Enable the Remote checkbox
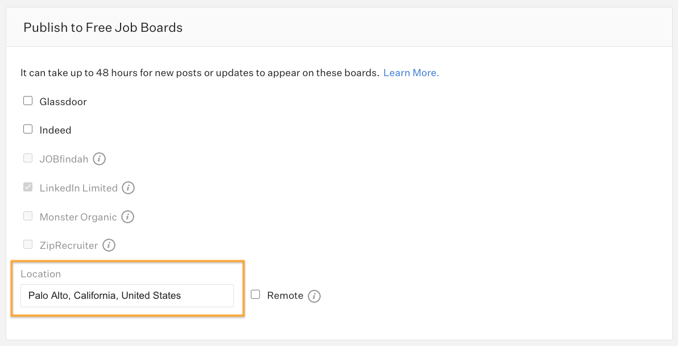 255,295
